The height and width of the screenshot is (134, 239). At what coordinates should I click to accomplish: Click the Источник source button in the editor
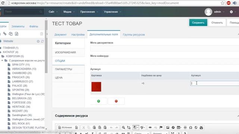pyautogui.click(x=65, y=127)
